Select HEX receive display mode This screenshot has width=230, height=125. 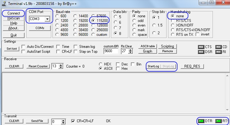(100, 64)
